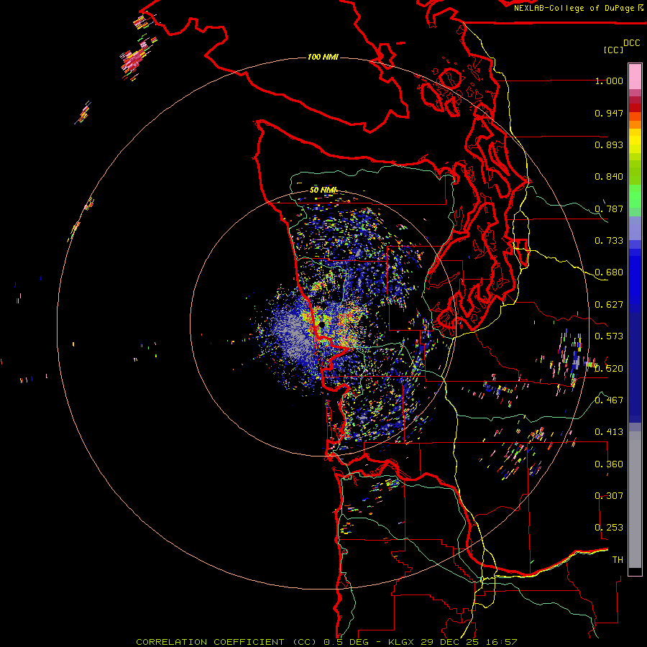Click the 0.253 color scale label

click(x=609, y=528)
